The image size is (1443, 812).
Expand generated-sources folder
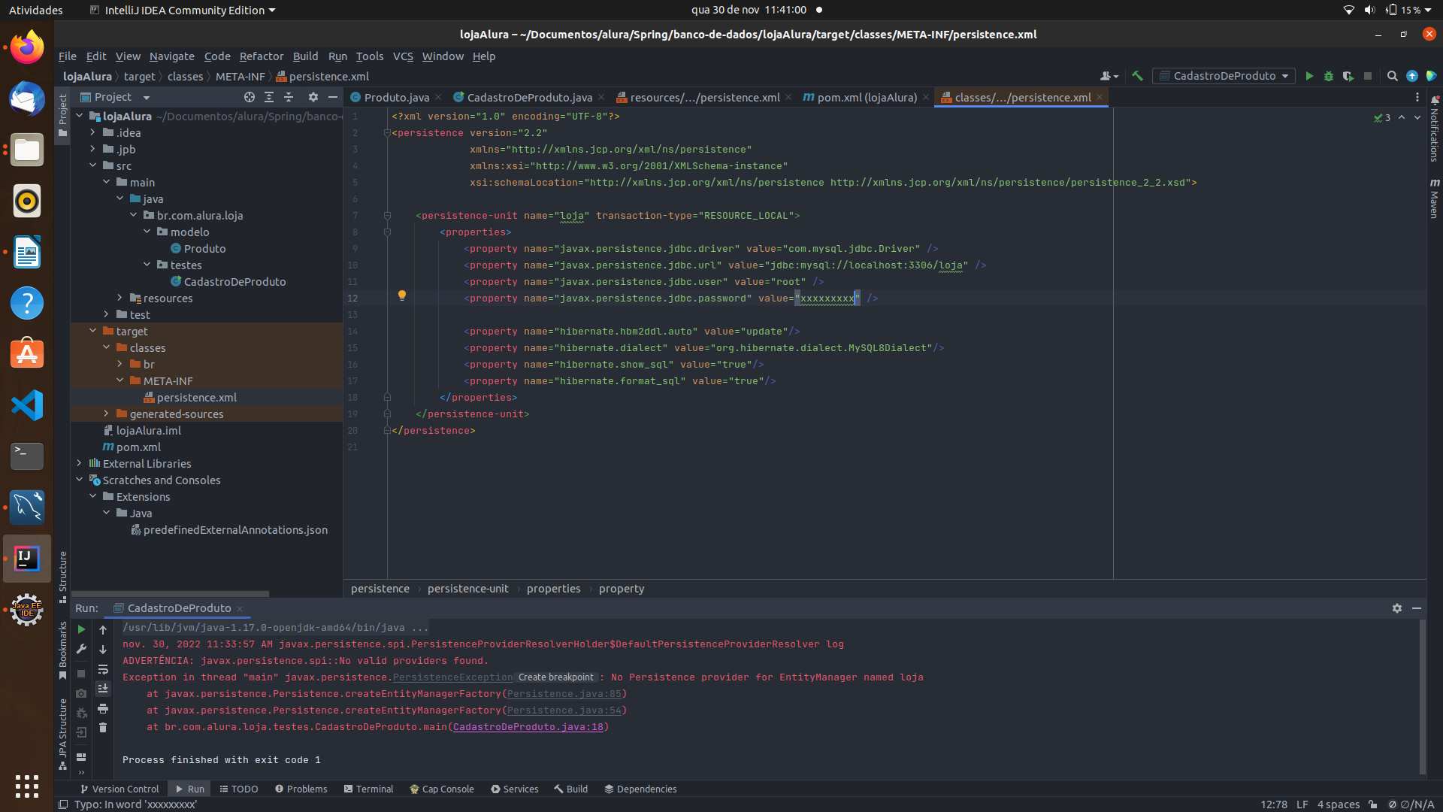(106, 414)
